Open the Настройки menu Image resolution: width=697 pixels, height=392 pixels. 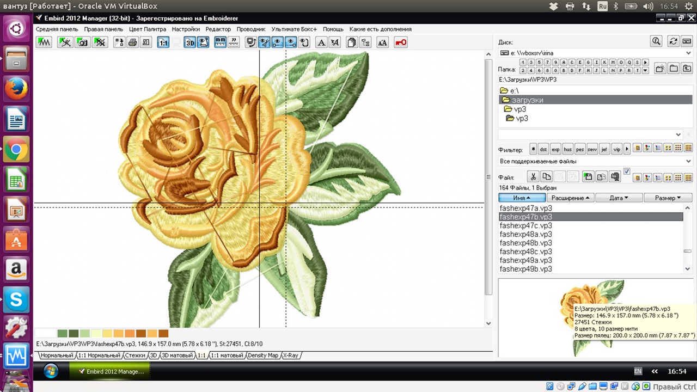186,29
